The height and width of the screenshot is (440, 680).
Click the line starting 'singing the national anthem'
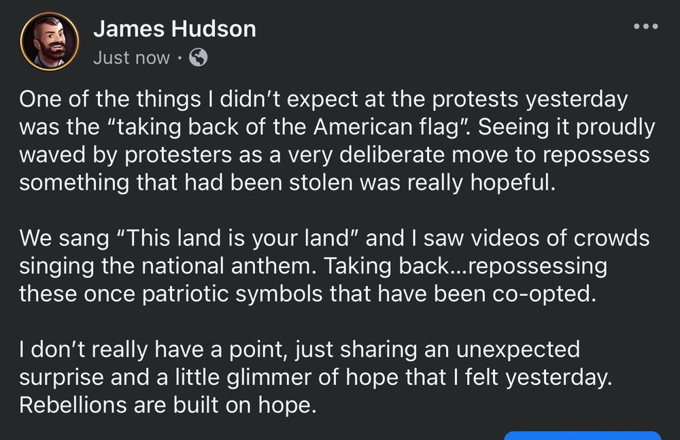313,267
